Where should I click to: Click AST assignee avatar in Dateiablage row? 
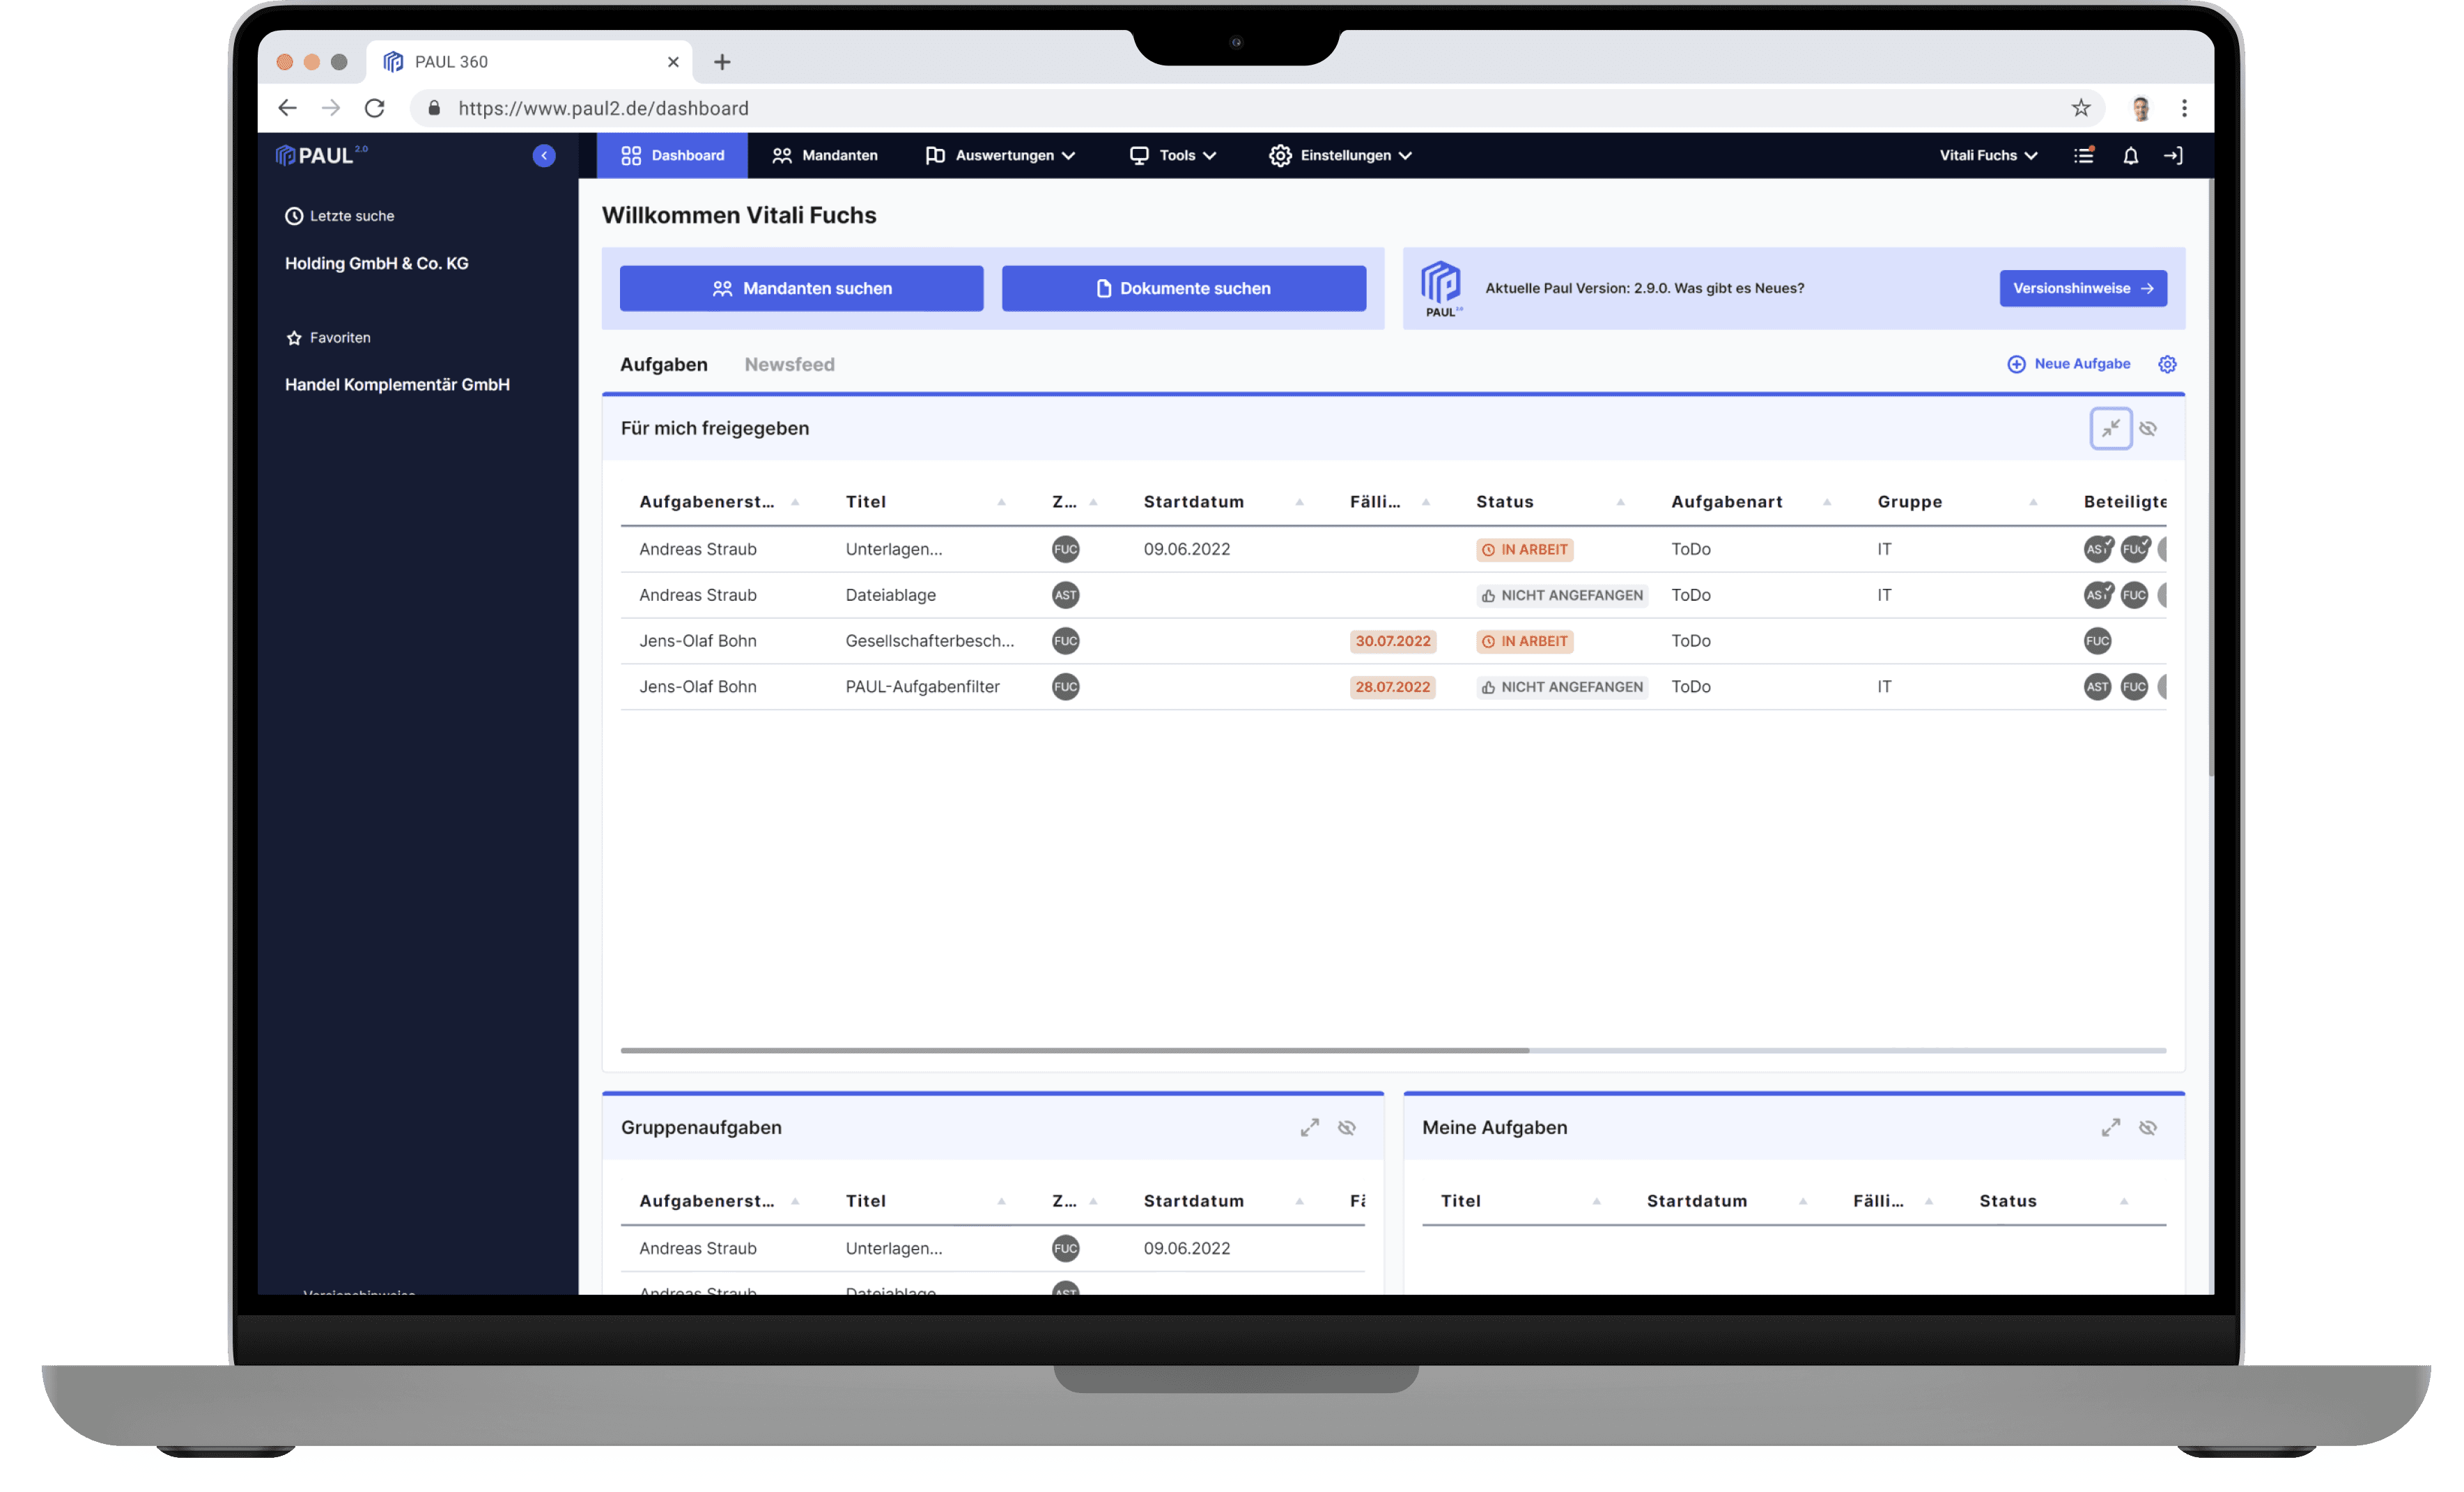[1066, 595]
